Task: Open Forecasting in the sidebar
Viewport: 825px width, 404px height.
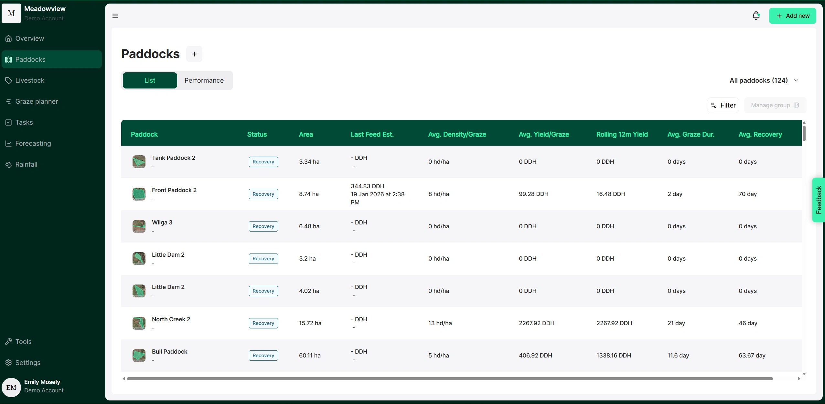Action: pyautogui.click(x=33, y=143)
